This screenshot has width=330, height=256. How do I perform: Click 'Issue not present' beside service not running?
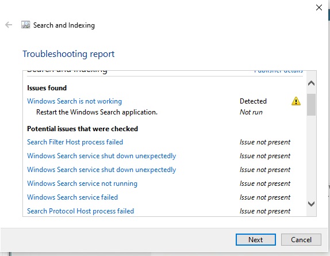click(x=265, y=184)
